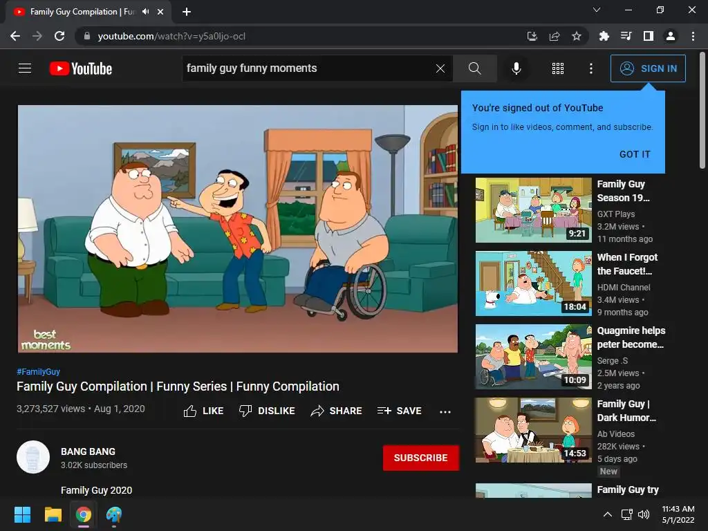
Task: Open the Chrome media controls icon
Action: (626, 36)
